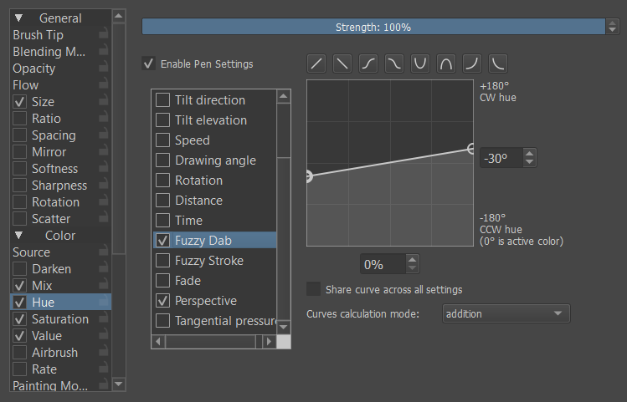
Task: Click the Strength slider bar
Action: click(x=373, y=27)
